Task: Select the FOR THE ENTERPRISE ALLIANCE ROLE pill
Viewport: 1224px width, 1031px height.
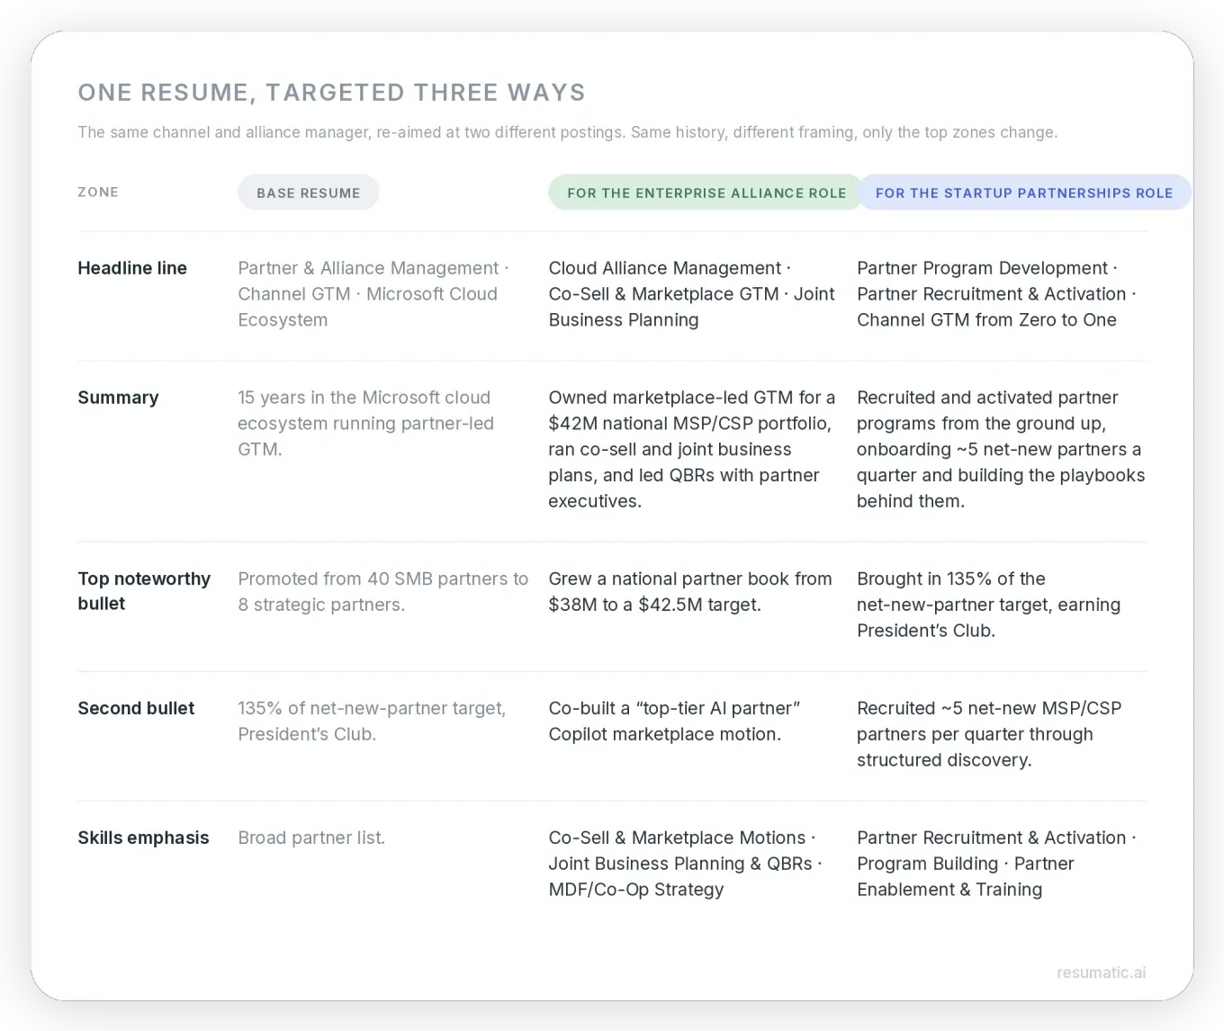Action: [x=706, y=193]
